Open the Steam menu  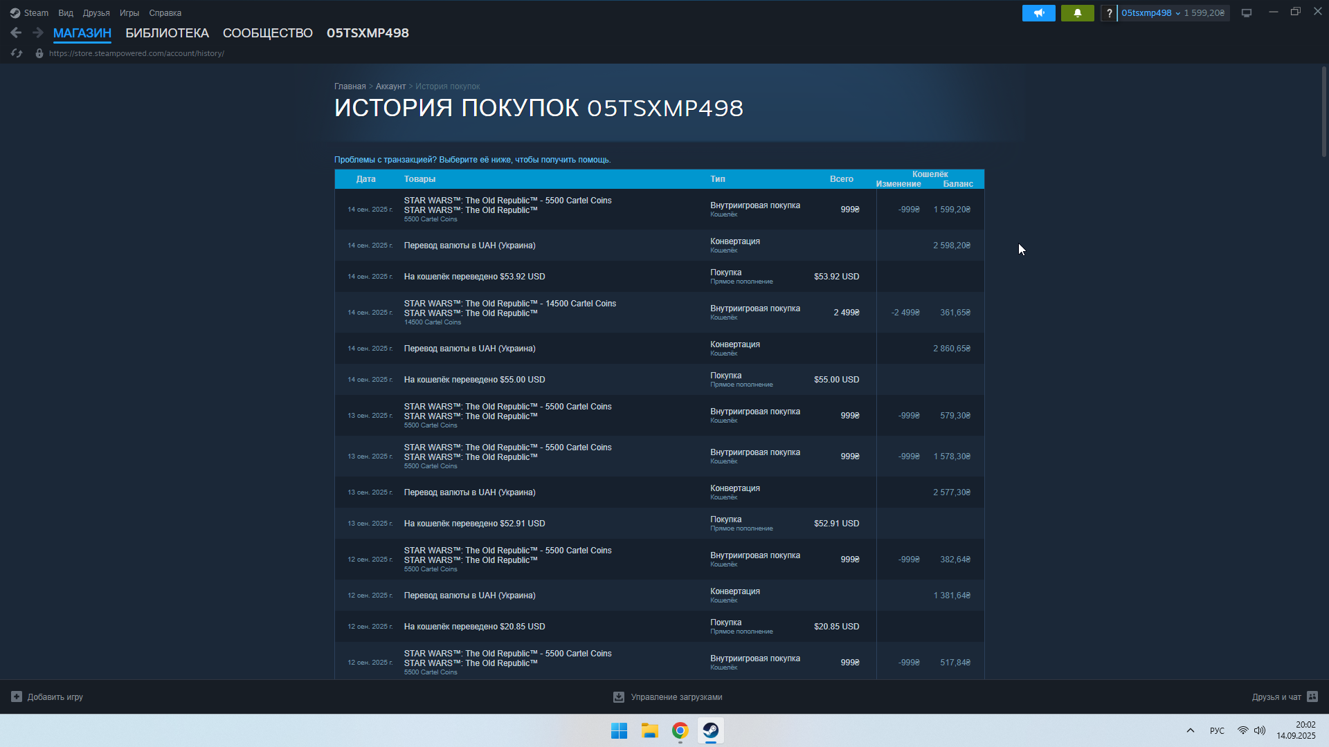(36, 13)
